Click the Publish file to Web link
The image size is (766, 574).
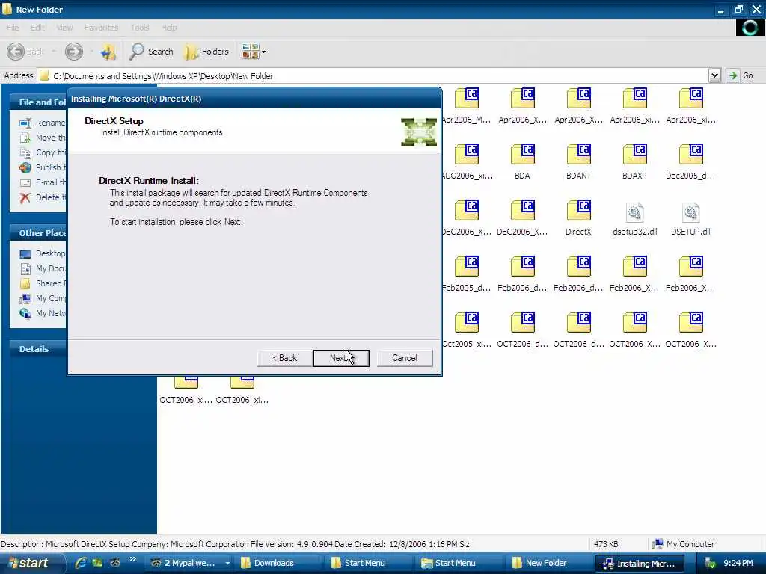(43, 167)
